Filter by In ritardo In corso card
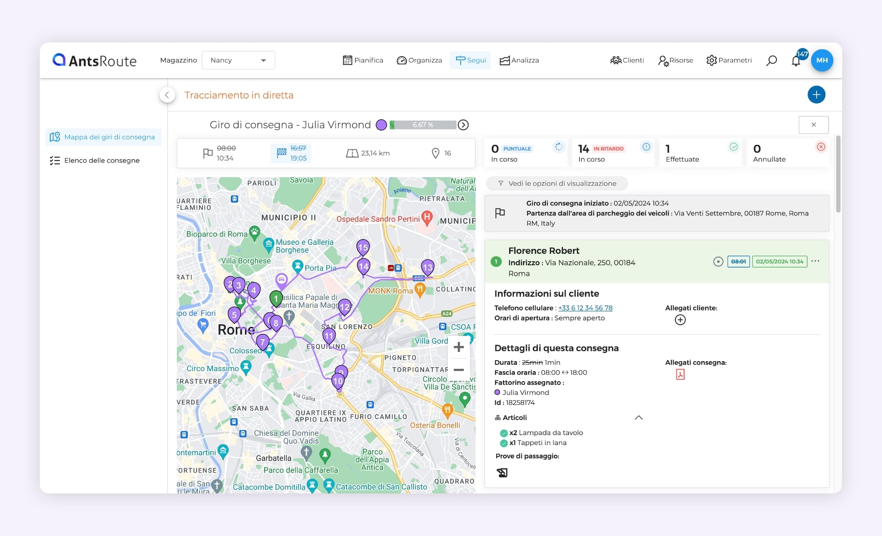 click(613, 153)
